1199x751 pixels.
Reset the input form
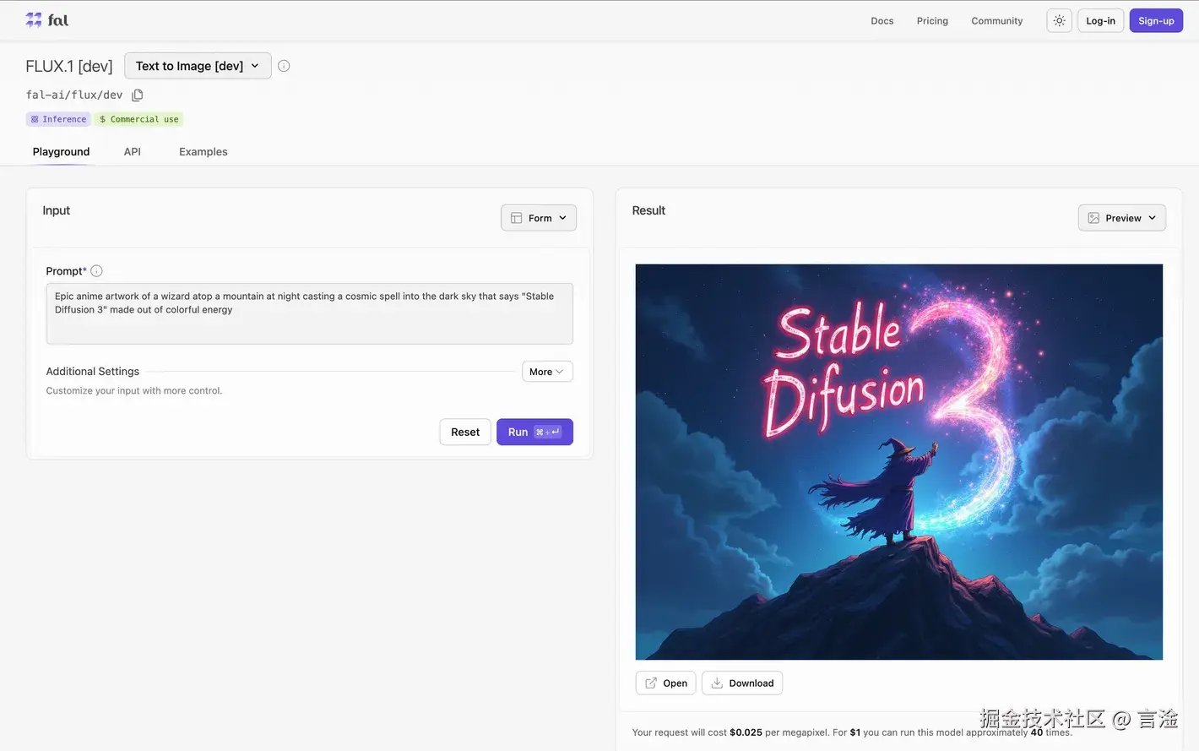(465, 432)
